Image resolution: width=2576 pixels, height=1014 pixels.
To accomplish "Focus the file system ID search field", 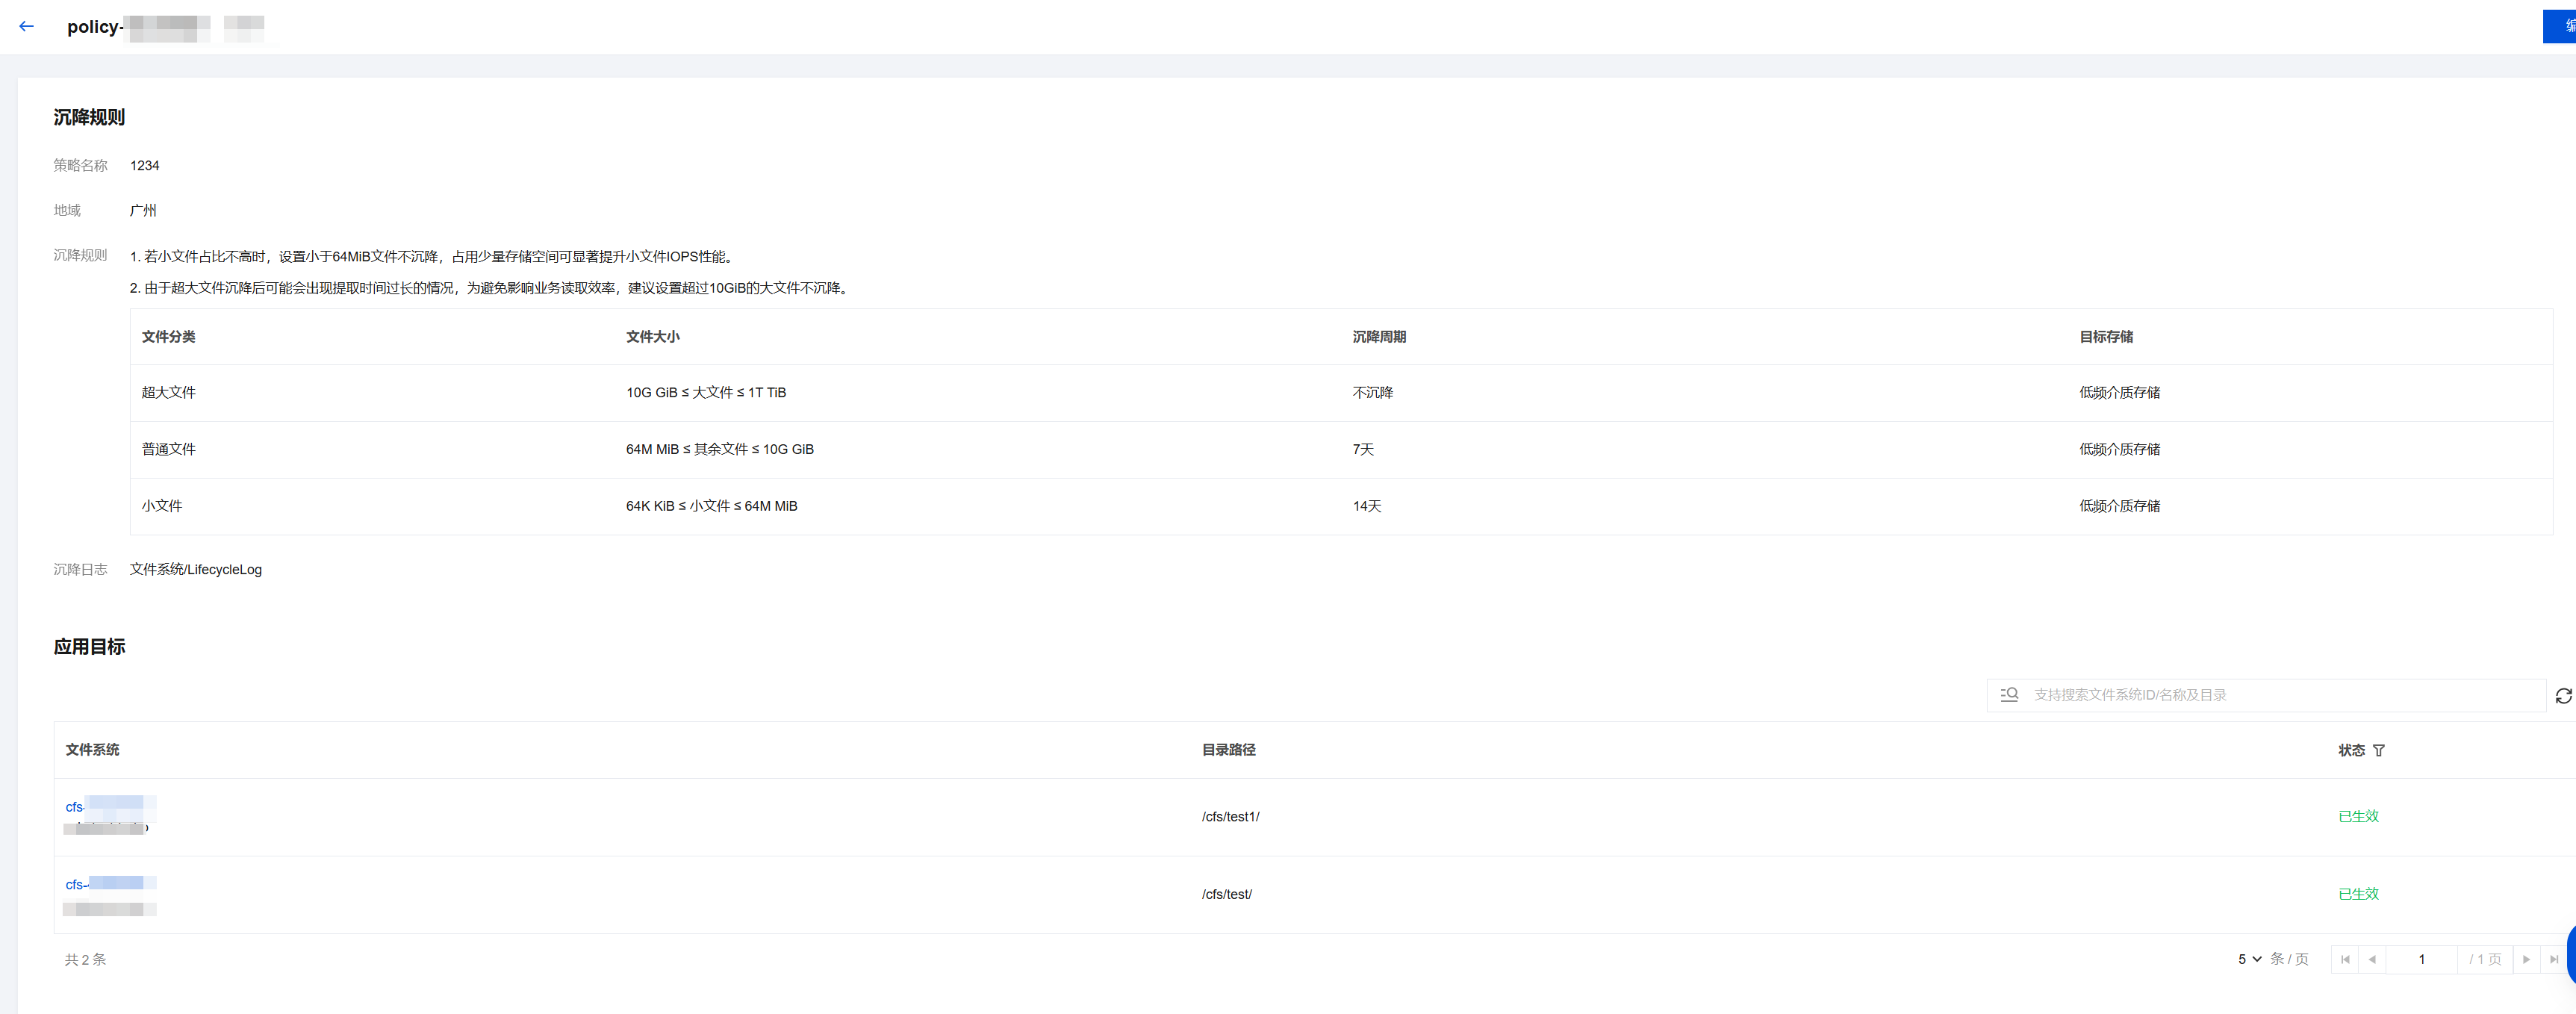I will [x=2280, y=695].
